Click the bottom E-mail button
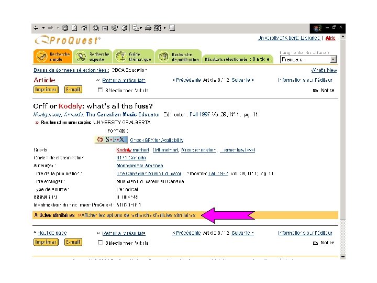Screen dimensions: 377x283 point(73,242)
